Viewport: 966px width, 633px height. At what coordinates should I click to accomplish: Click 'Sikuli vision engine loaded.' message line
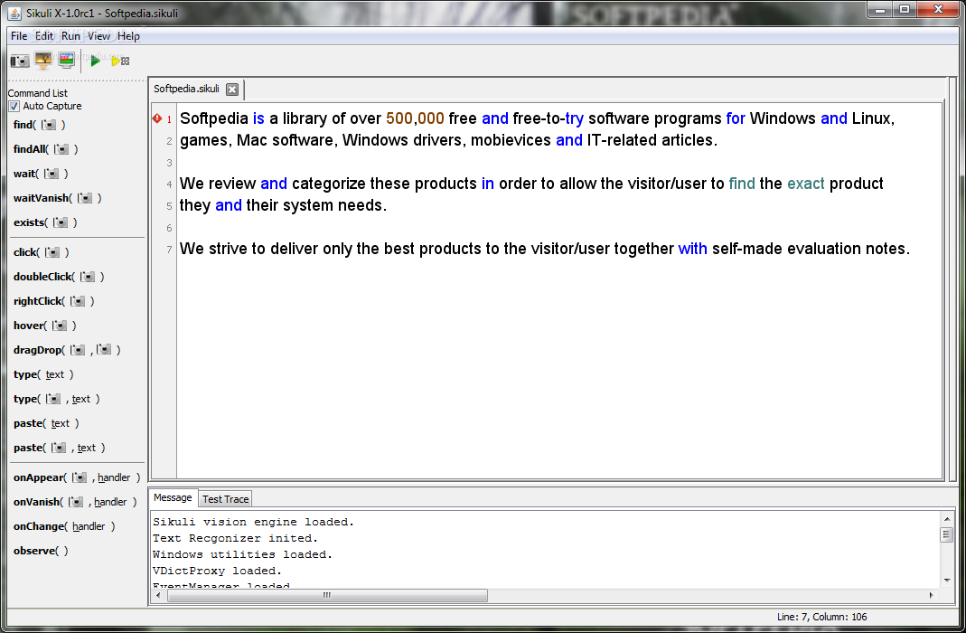(254, 522)
